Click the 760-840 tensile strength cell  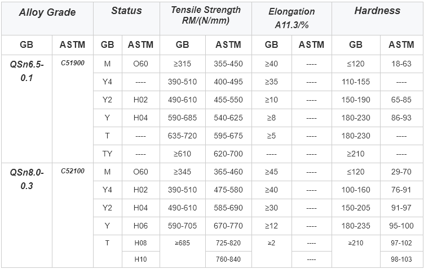[x=228, y=259]
